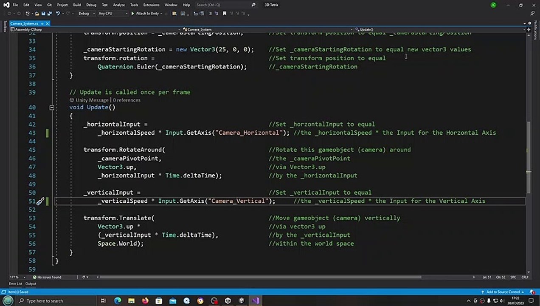Click the 'Camera_Horizontal' string on line 43
This screenshot has height=306, width=540.
(249, 133)
